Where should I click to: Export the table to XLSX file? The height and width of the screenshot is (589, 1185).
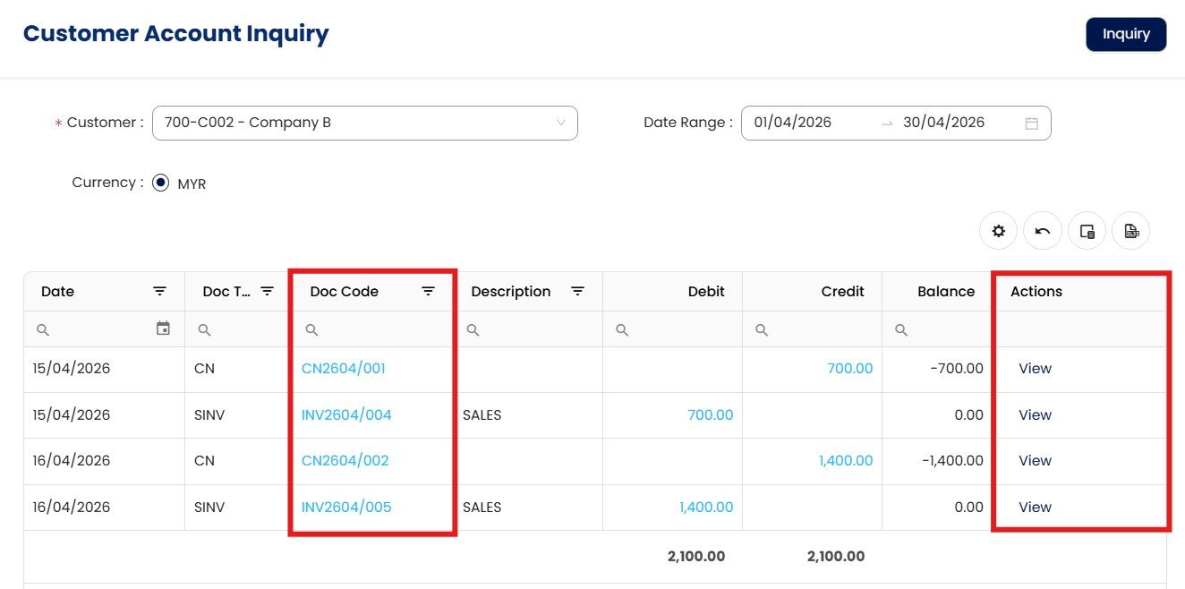(x=1130, y=231)
